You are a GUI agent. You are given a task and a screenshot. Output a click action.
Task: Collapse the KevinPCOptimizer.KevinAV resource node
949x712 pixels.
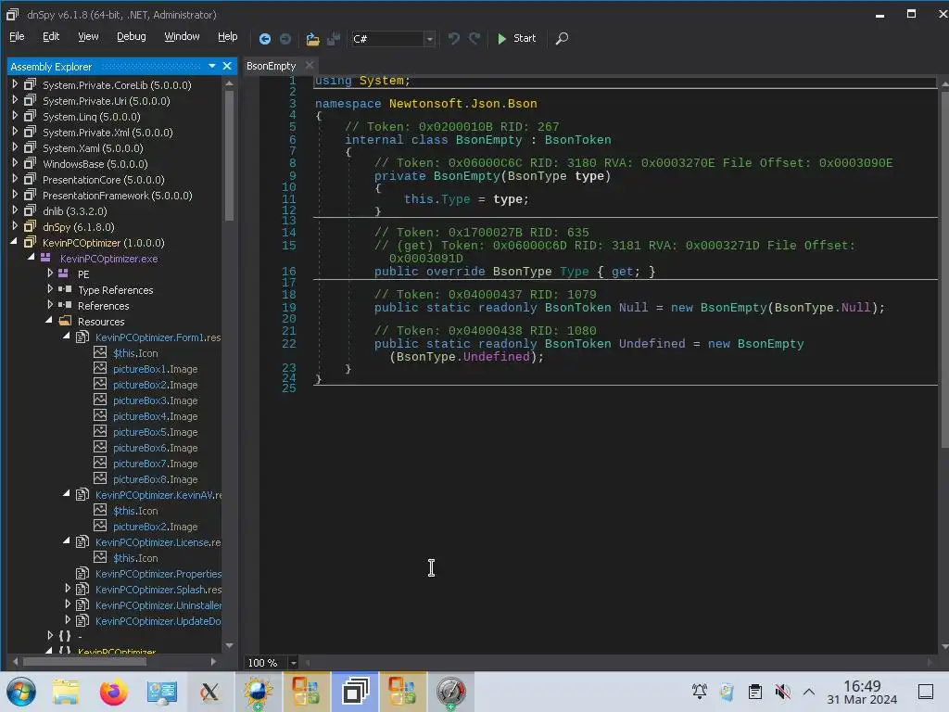[67, 494]
